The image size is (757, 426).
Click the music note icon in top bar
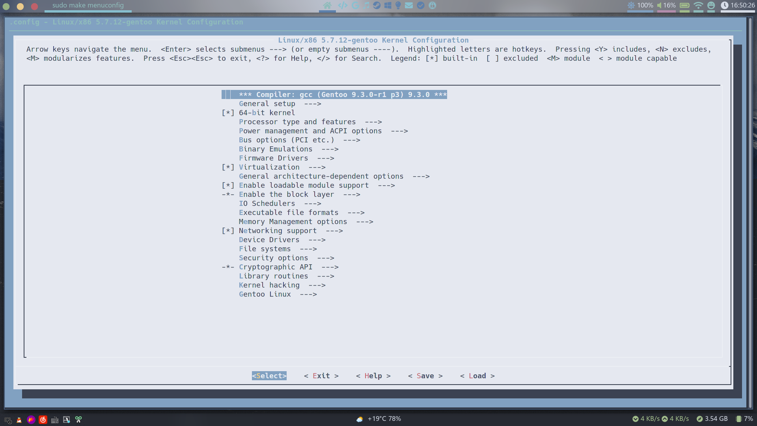click(x=367, y=6)
